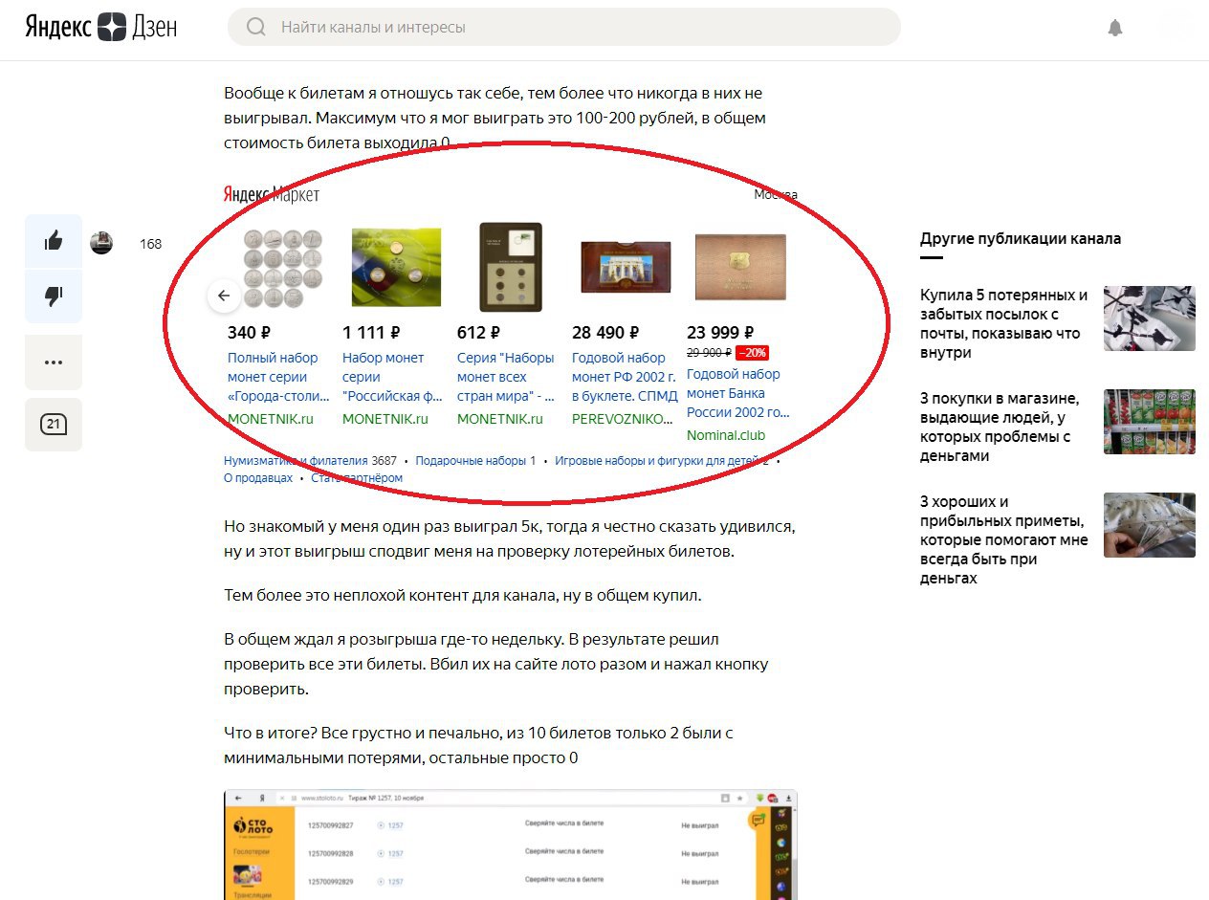Open the 'О продавцах' link
The width and height of the screenshot is (1209, 900).
258,477
